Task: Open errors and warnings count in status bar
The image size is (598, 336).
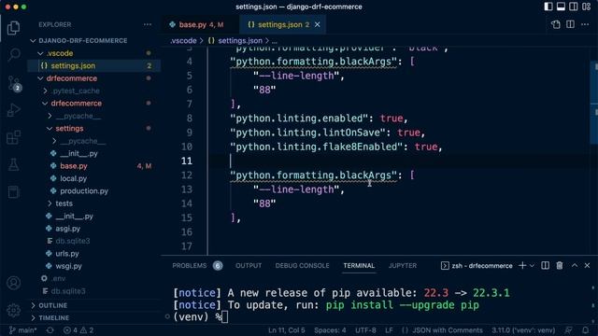Action: click(78, 330)
